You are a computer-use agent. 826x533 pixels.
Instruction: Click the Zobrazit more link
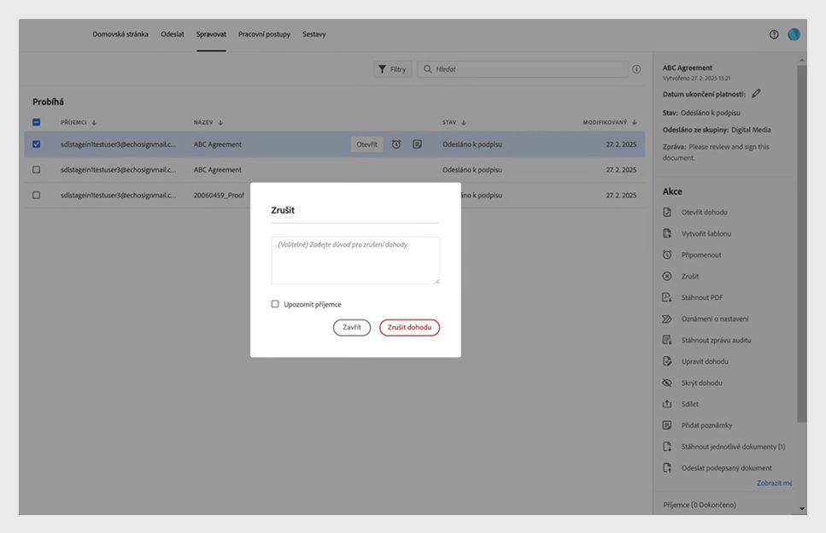(x=774, y=483)
